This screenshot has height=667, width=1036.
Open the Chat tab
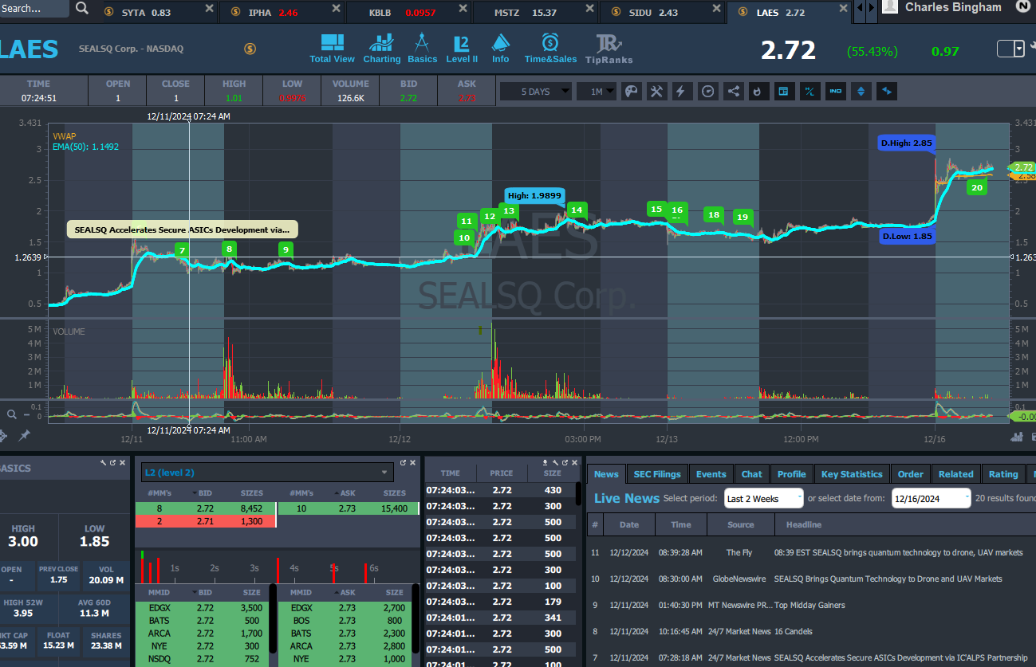(x=751, y=474)
